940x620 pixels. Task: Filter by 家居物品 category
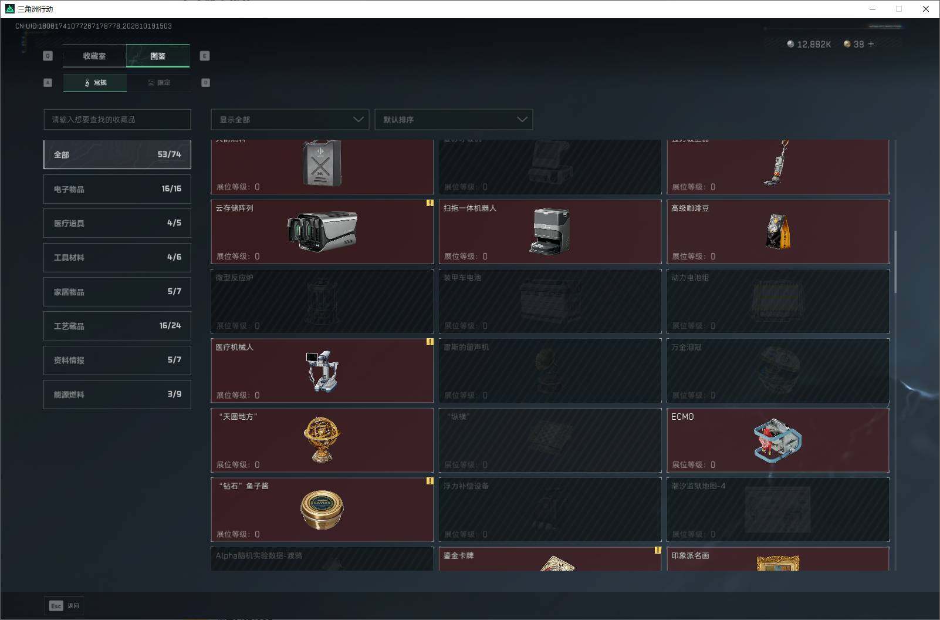click(117, 292)
